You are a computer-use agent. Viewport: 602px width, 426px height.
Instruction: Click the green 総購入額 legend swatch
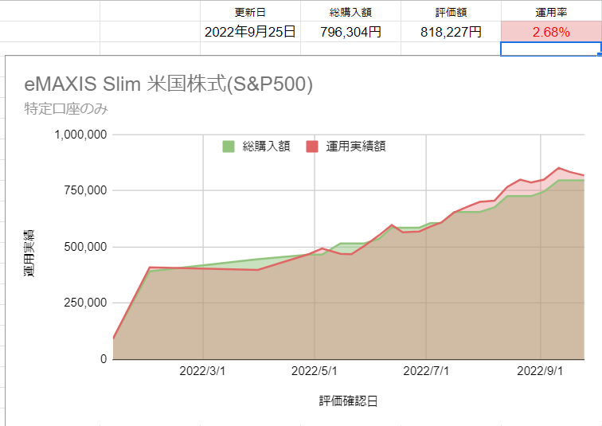229,147
